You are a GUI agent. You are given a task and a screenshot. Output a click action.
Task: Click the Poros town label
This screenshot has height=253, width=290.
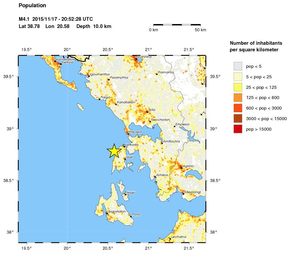[x=136, y=215]
